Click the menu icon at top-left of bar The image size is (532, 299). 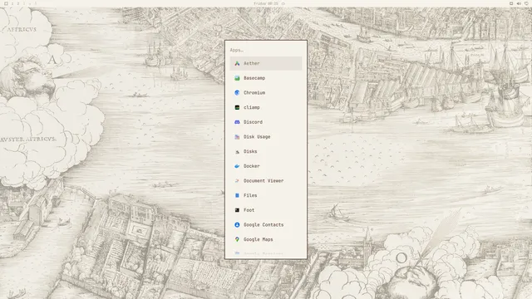coord(6,3)
